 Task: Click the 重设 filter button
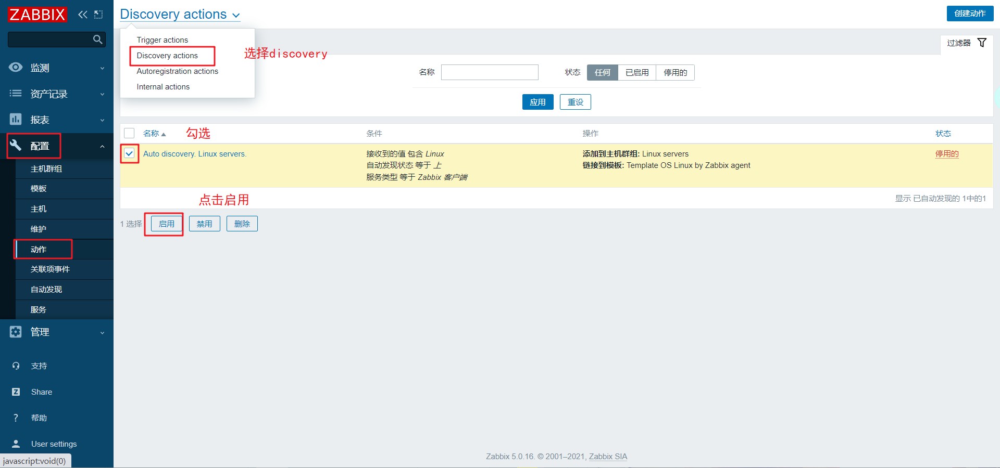tap(575, 102)
